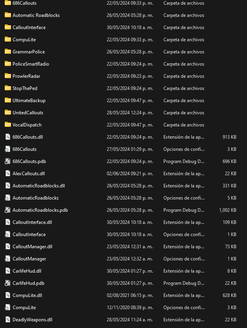This screenshot has width=247, height=328.
Task: Click the file name CompuLite.dll
Action: pyautogui.click(x=27, y=295)
